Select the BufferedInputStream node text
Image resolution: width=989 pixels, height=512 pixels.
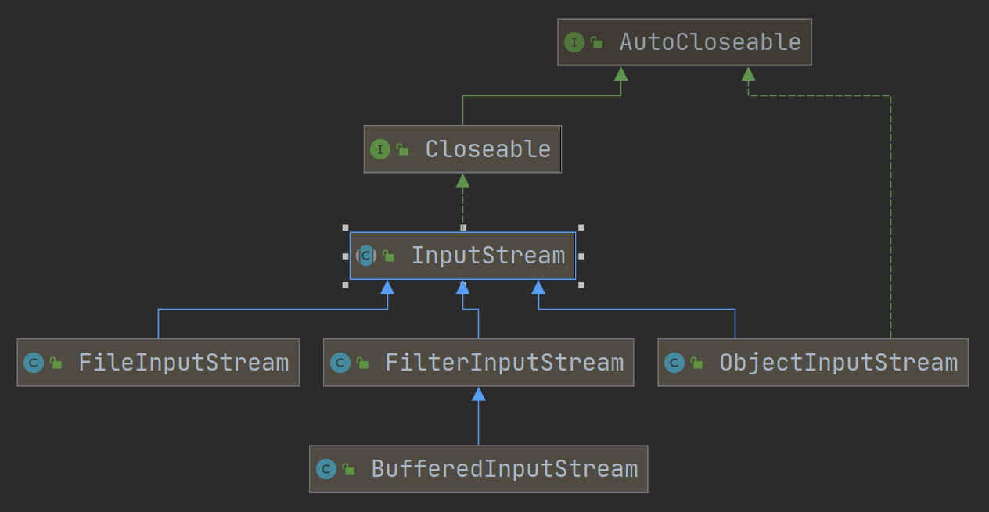504,469
